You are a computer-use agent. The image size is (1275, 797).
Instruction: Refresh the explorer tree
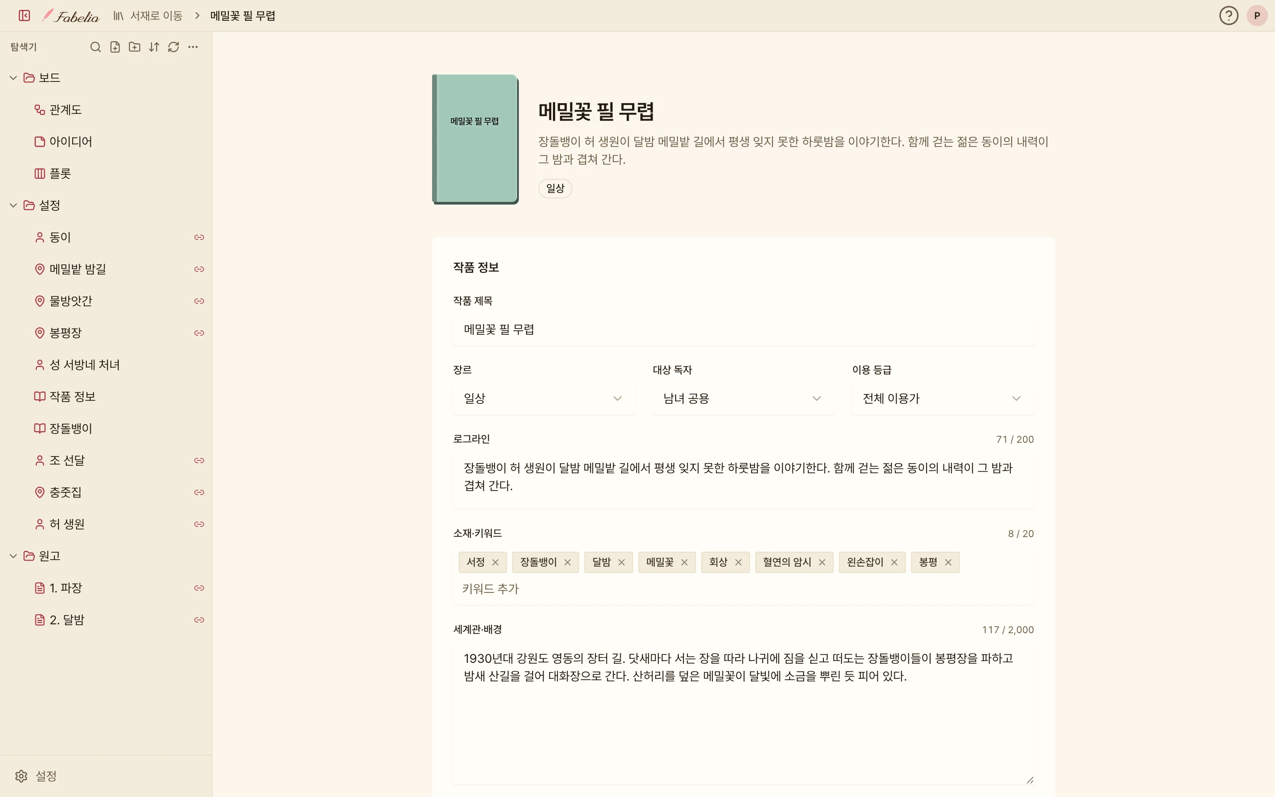(x=174, y=47)
